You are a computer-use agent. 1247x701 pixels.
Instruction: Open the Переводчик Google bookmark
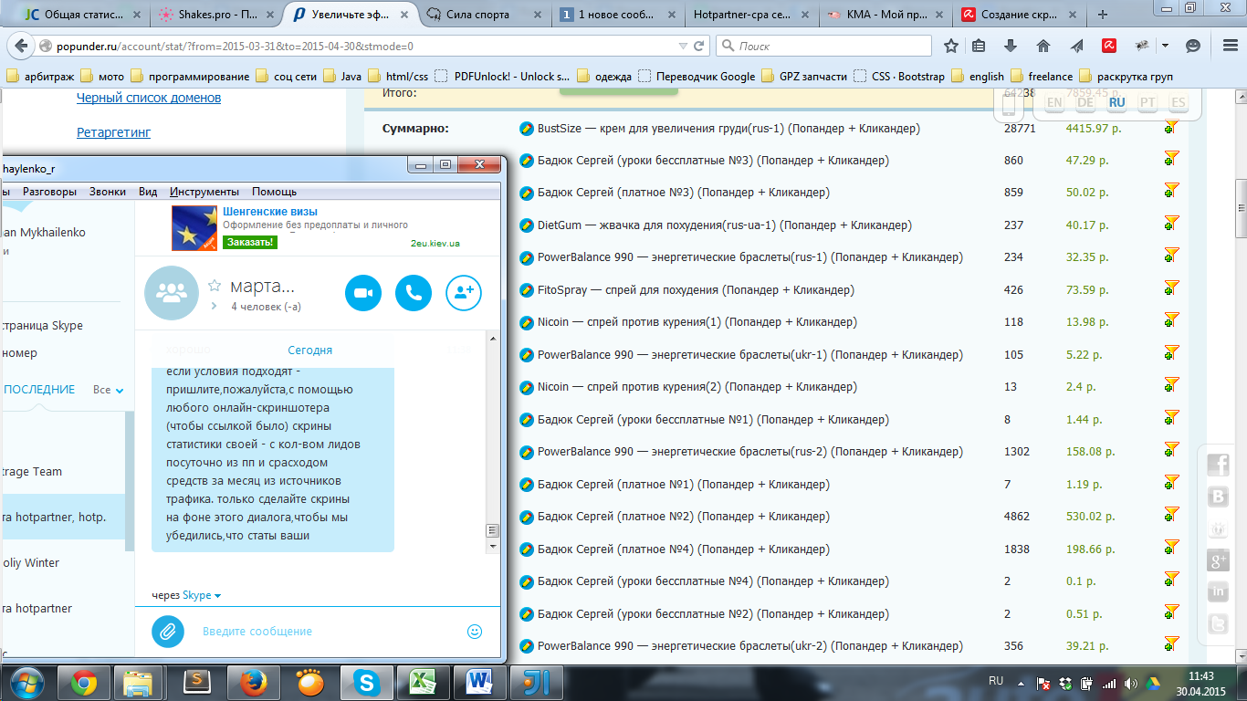click(697, 77)
